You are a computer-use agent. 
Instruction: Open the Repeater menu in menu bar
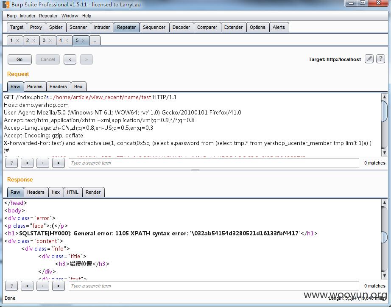click(48, 16)
